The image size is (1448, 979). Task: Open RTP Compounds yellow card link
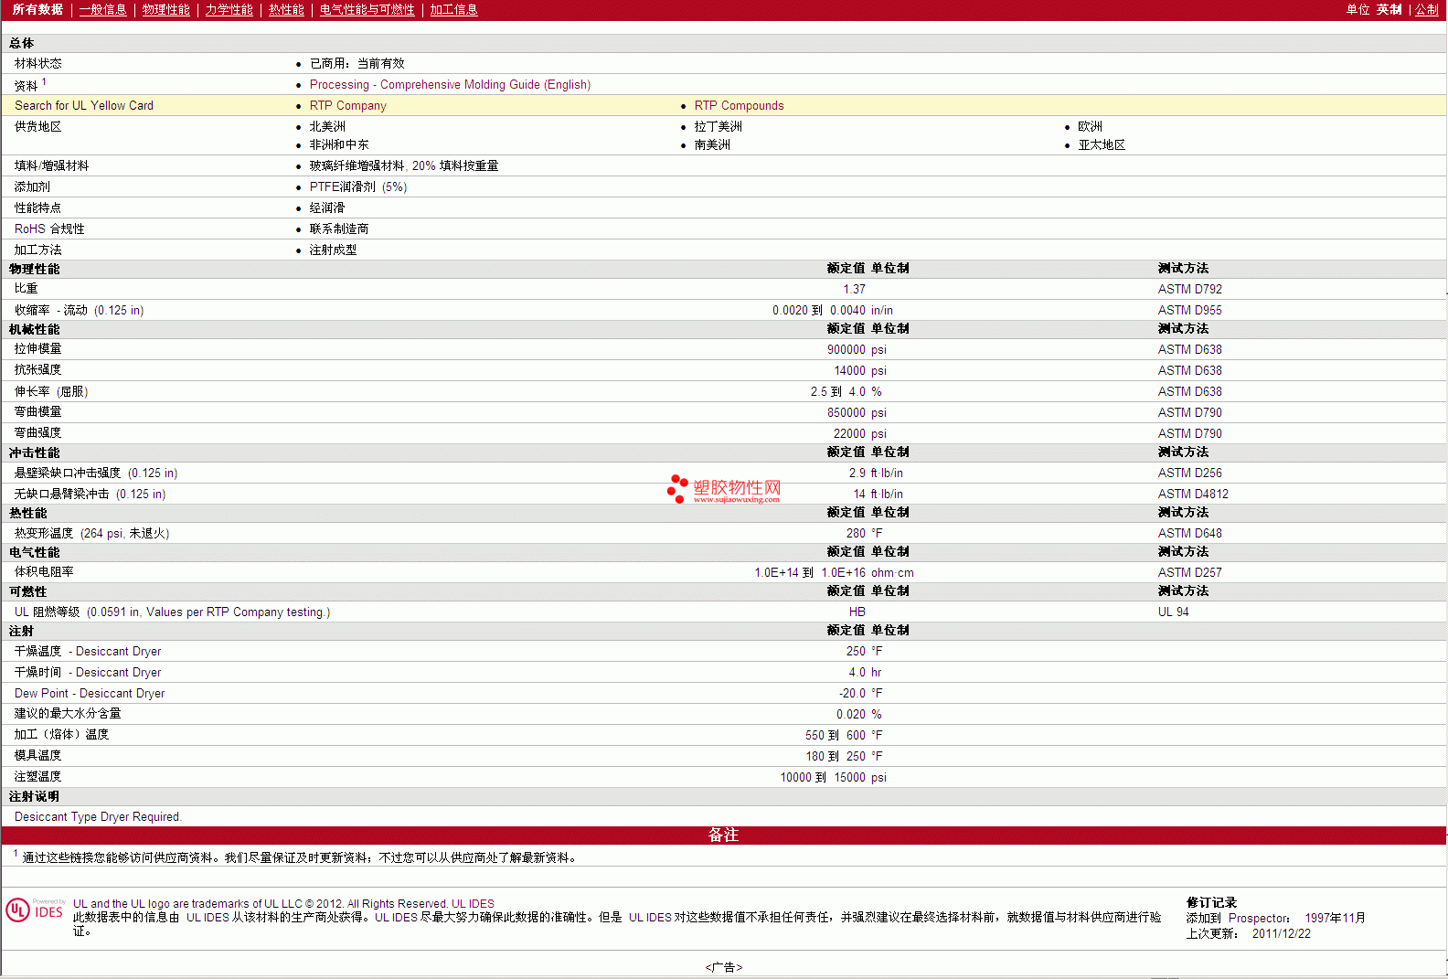click(739, 105)
